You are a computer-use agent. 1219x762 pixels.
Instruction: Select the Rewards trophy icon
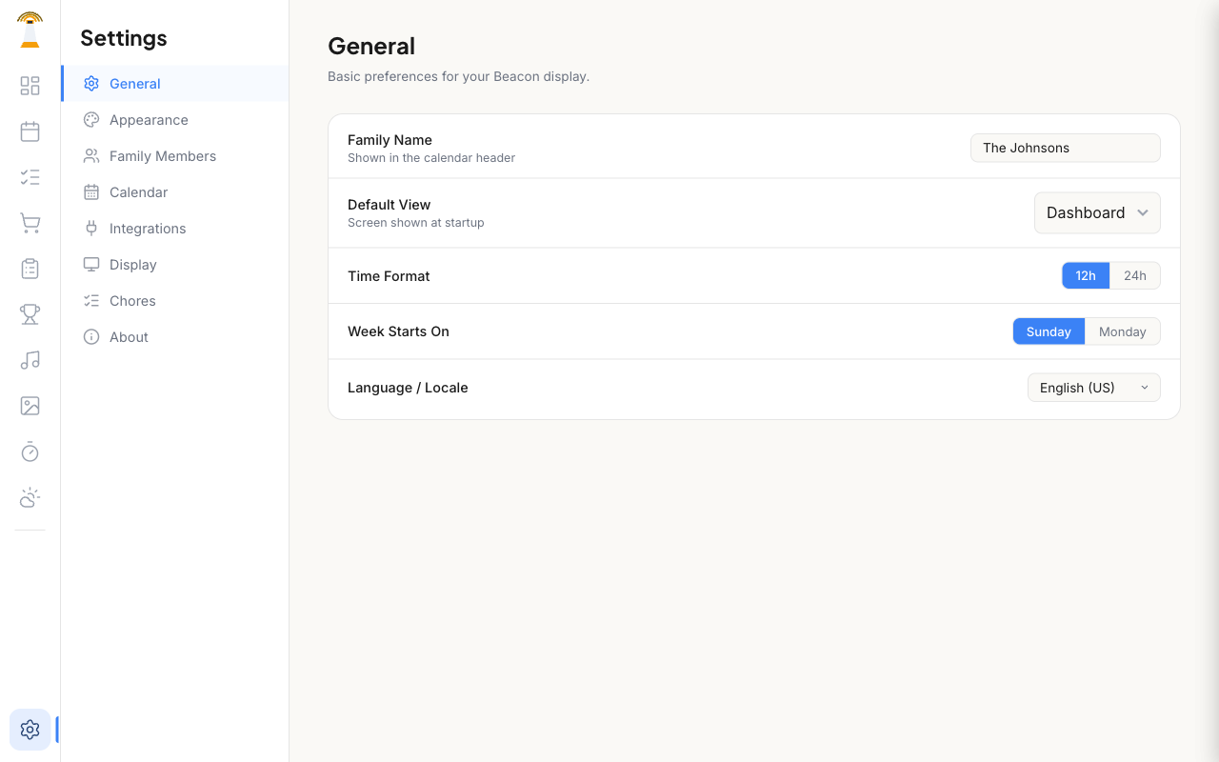pos(30,314)
